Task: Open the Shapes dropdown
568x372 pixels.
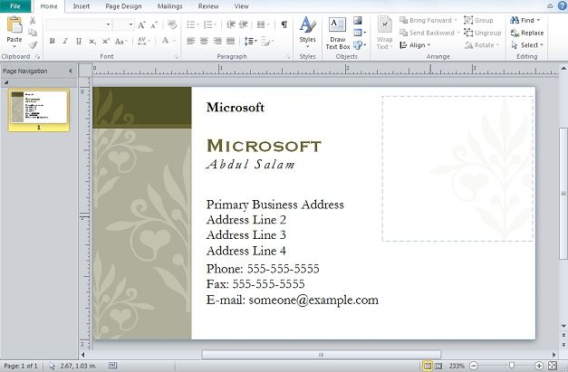Action: (360, 45)
